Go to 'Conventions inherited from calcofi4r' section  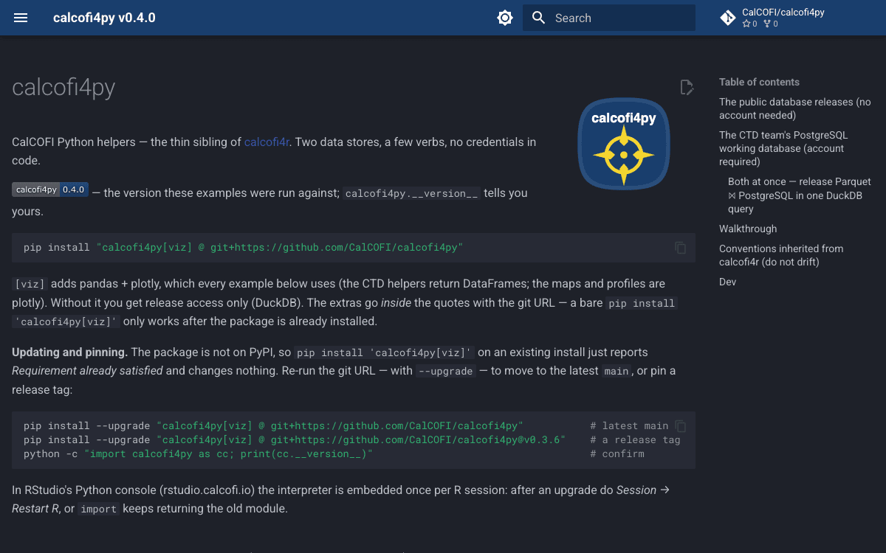point(781,255)
